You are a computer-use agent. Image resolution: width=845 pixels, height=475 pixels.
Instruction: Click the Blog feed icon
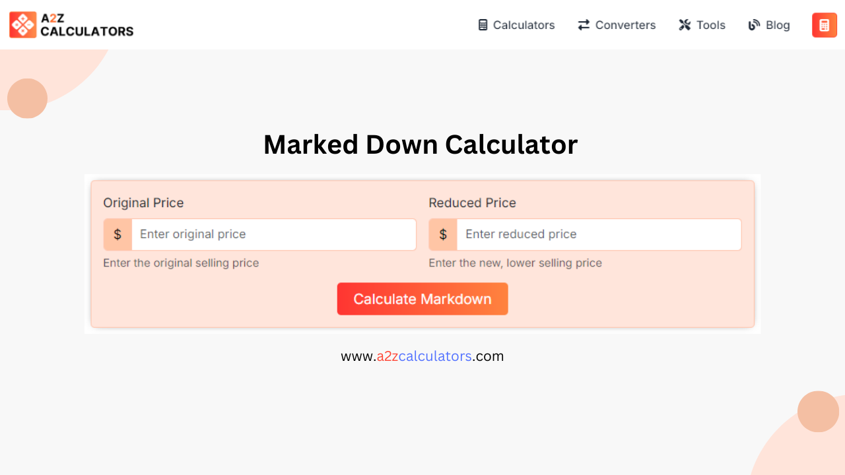(753, 24)
